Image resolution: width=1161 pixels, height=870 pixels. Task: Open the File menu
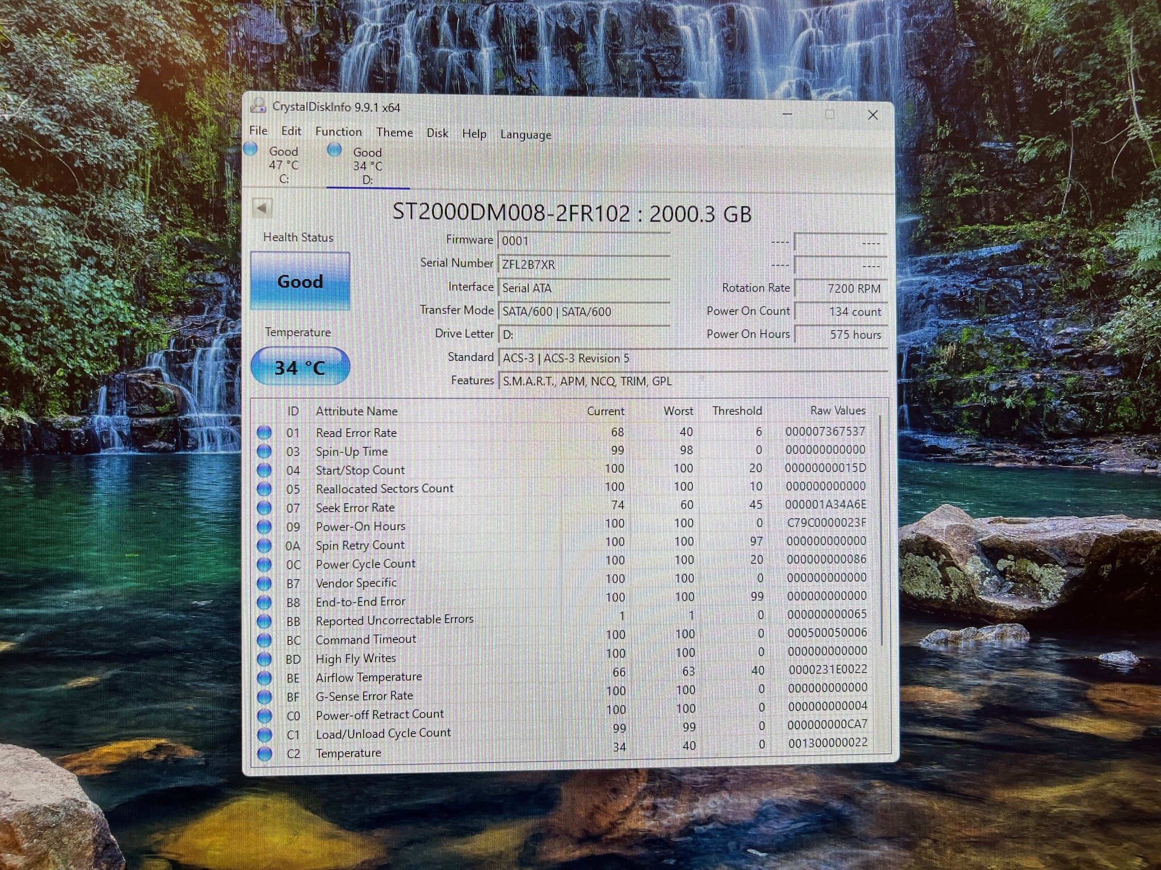[x=259, y=130]
